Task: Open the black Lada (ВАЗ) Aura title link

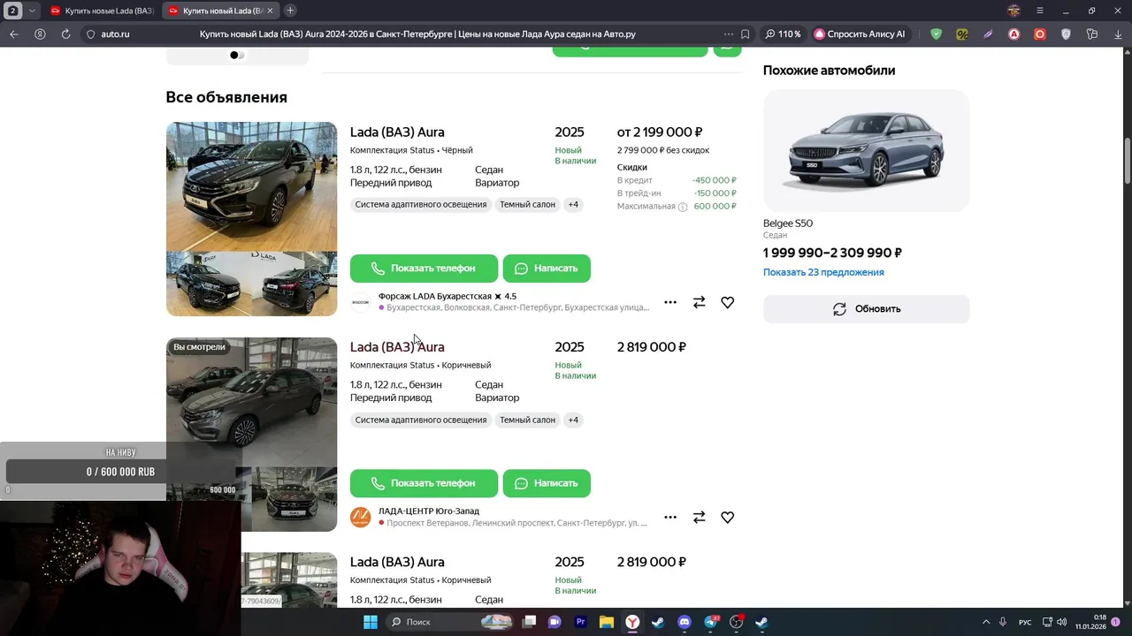Action: click(397, 132)
